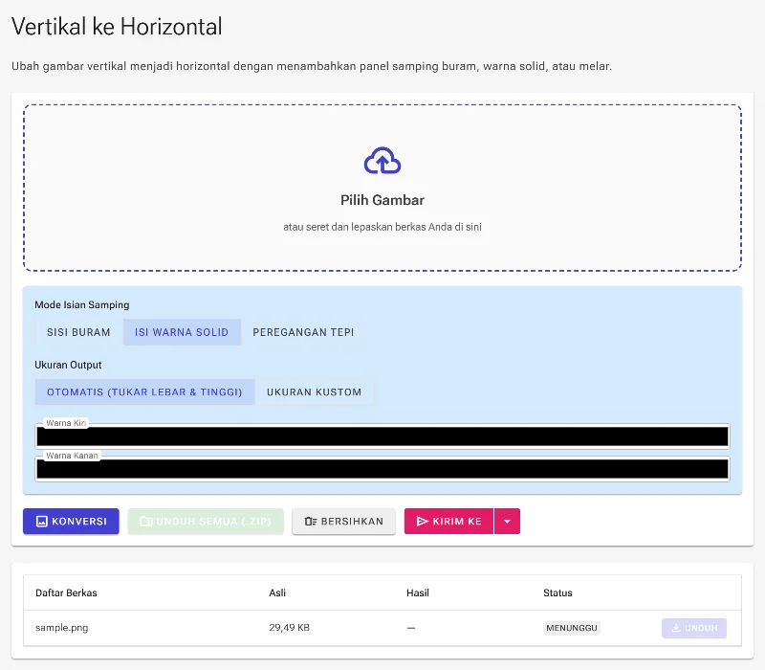Click the Menunggu status badge

click(572, 628)
